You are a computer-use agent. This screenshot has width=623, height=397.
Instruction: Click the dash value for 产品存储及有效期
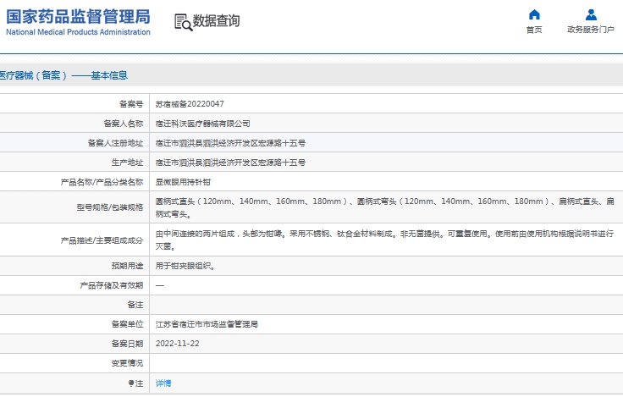(160, 285)
